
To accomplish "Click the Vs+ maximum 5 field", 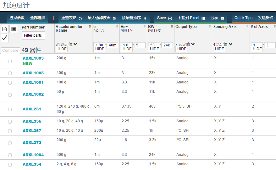I will (x=140, y=45).
